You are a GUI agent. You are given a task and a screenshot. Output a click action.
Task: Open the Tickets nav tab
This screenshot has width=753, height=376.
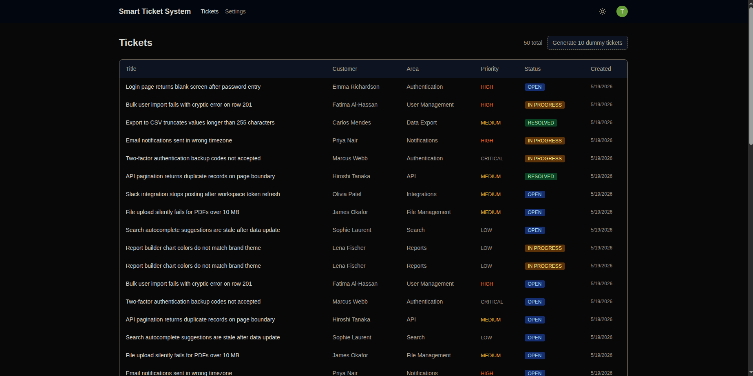coord(210,11)
